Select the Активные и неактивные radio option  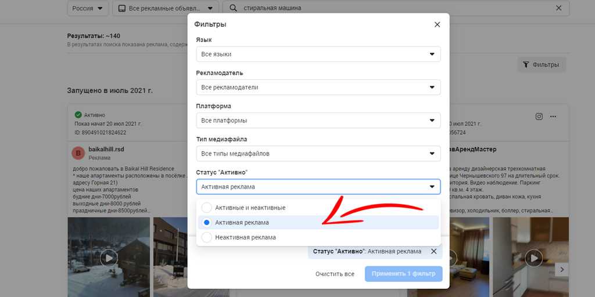coord(206,208)
